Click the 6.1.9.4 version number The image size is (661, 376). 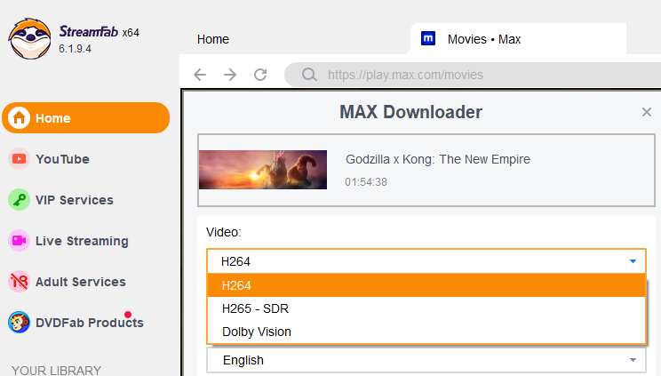[75, 49]
